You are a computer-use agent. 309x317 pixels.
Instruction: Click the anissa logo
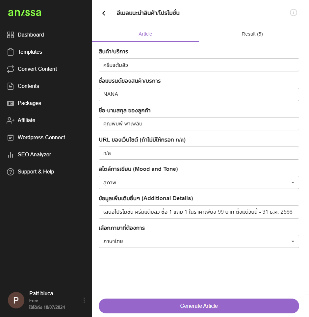[x=25, y=13]
